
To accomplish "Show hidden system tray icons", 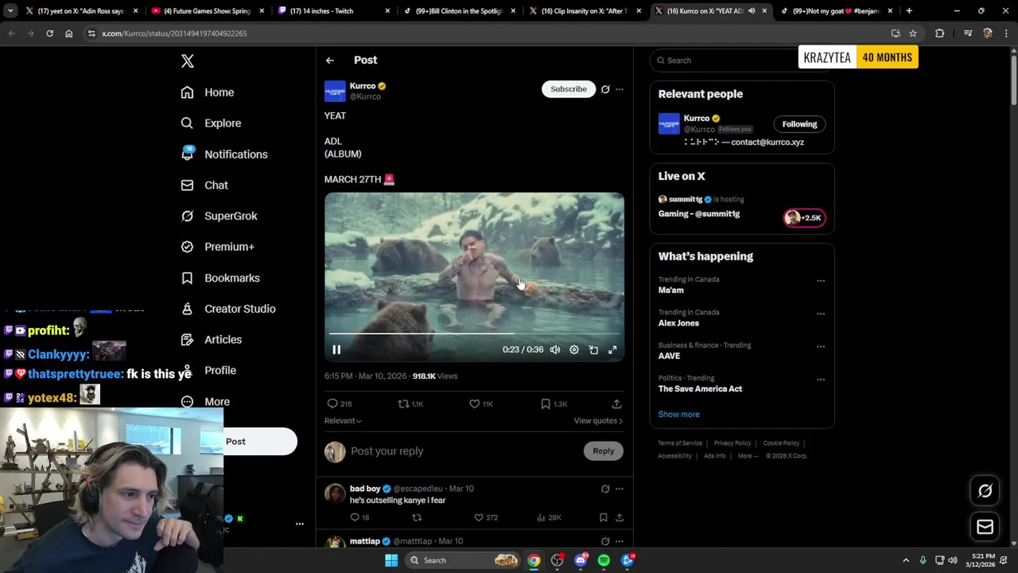I will coord(906,560).
